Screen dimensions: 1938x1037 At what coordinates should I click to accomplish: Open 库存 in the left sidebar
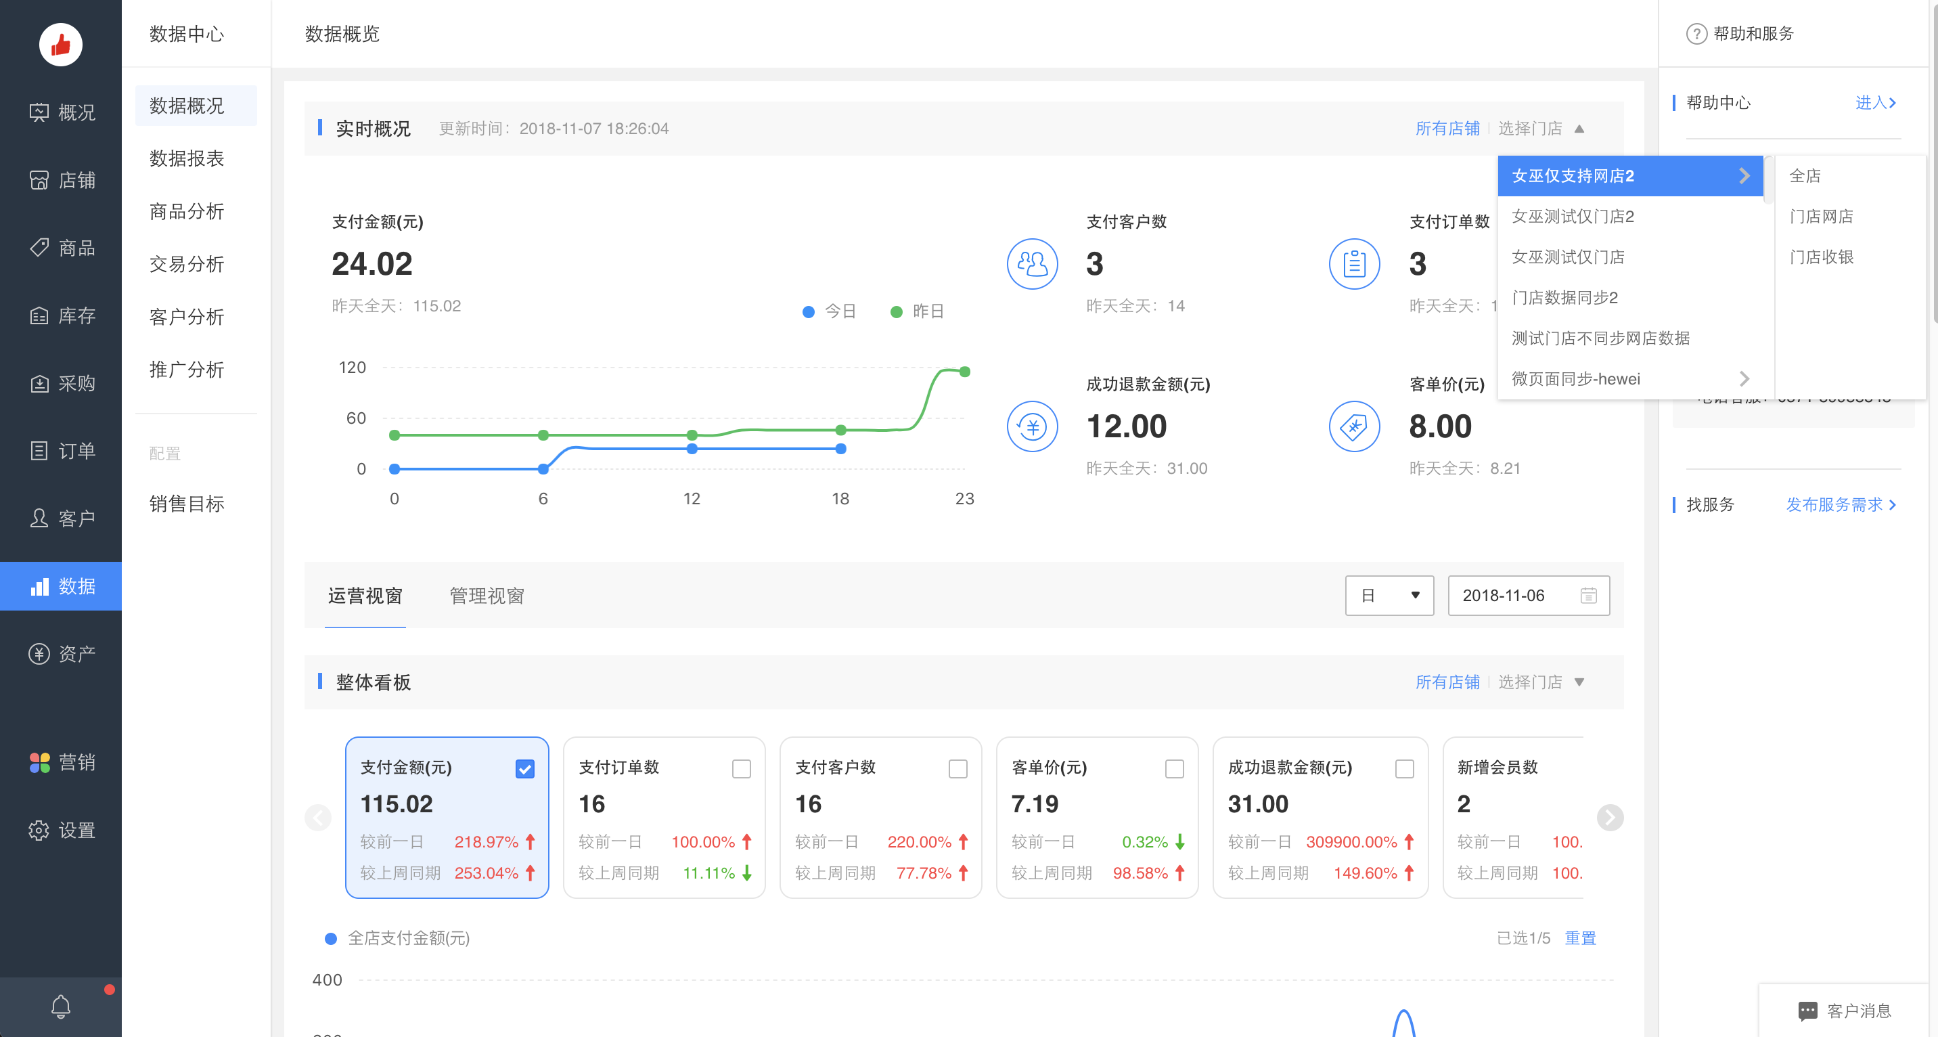click(61, 315)
